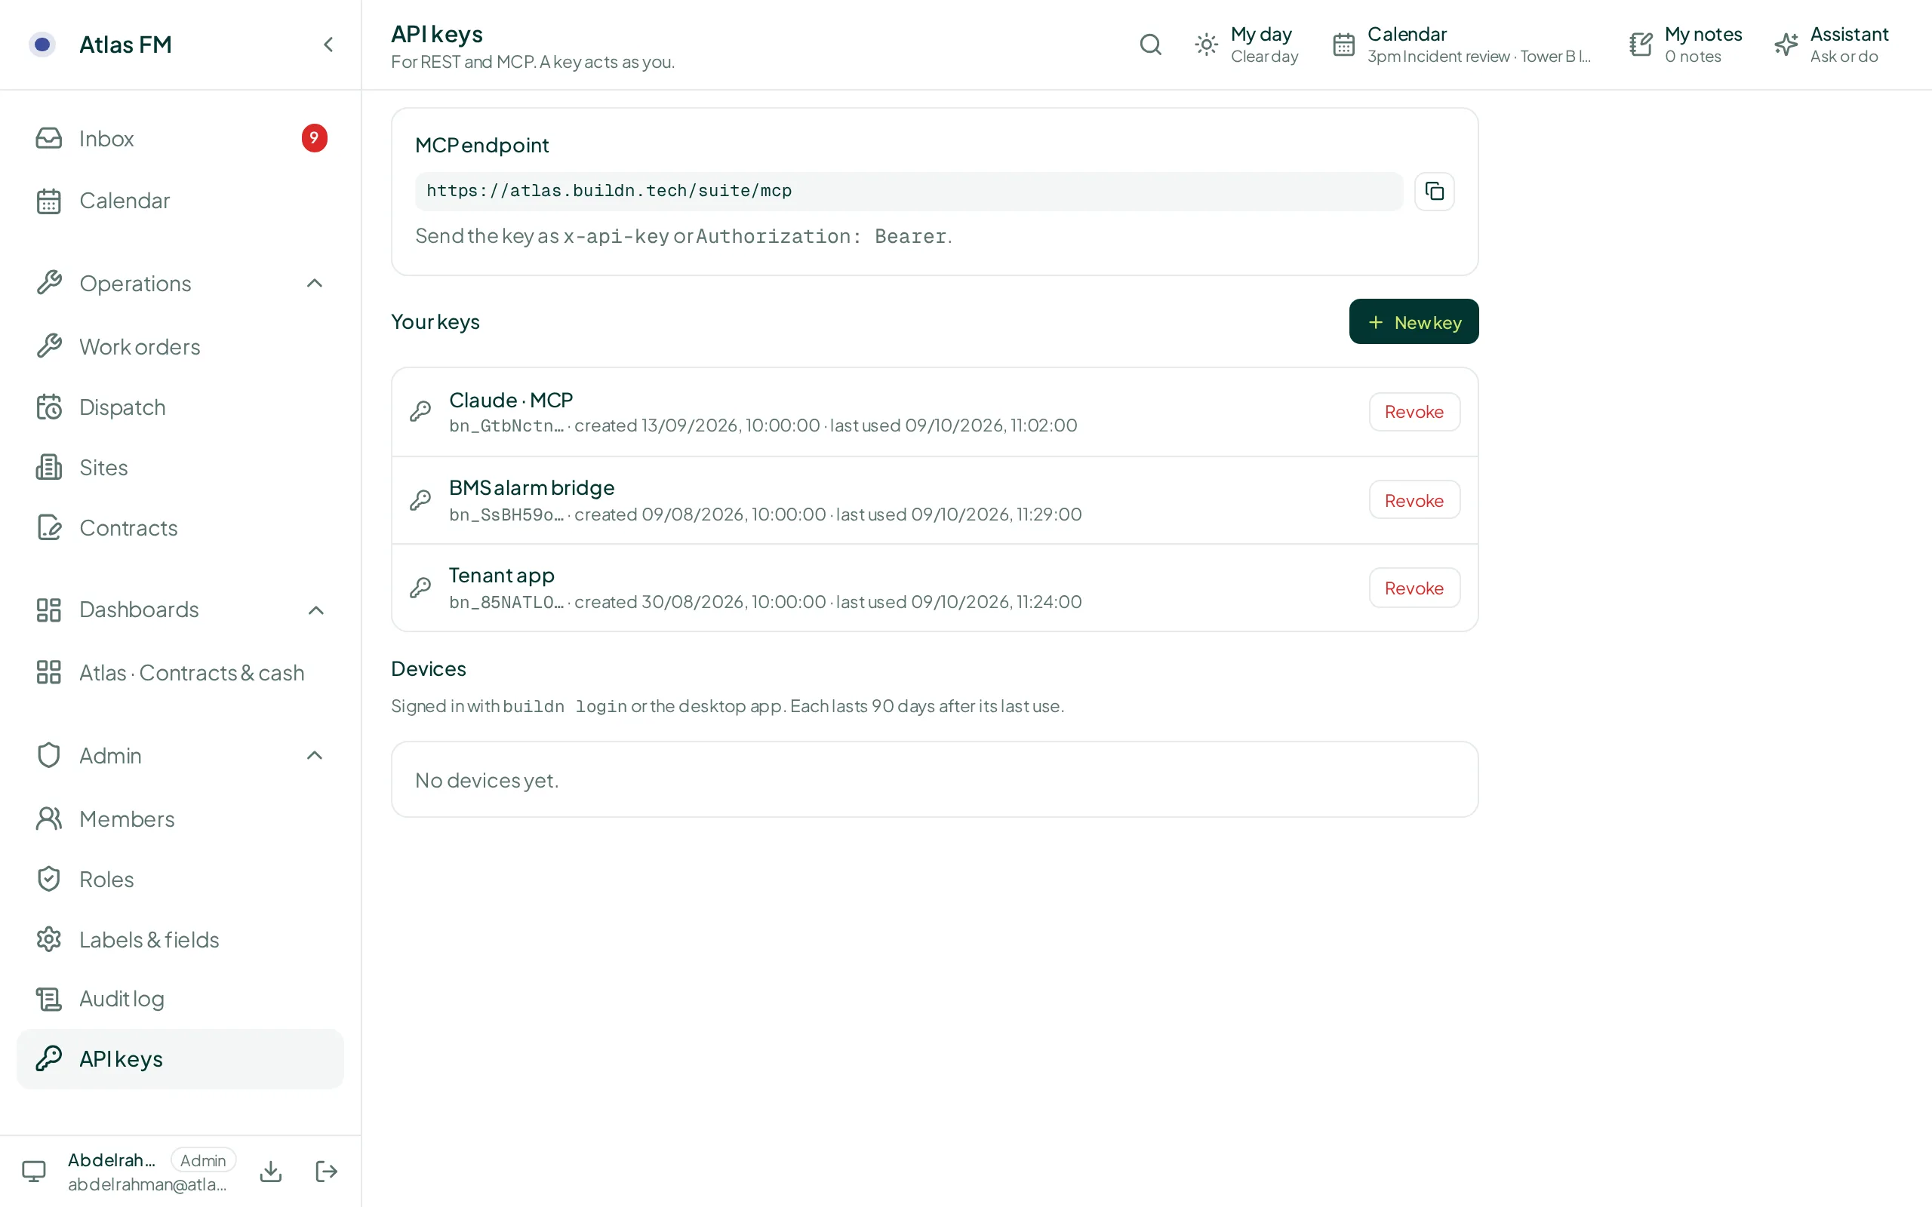Click the red unread badge on Inbox
Viewport: 1932px width, 1207px height.
pos(315,138)
